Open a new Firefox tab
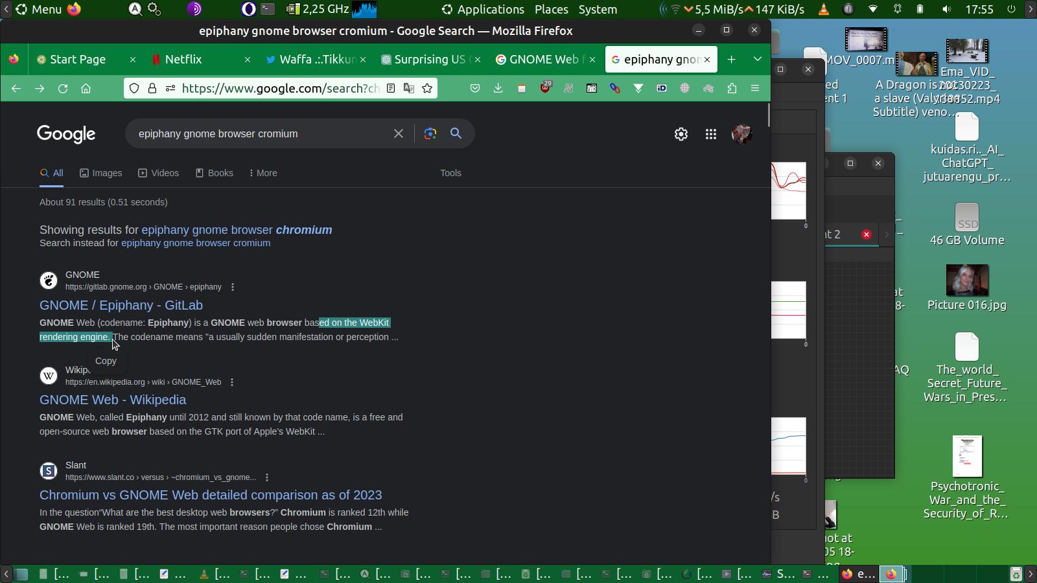Screen dimensions: 1037x583 (731, 59)
